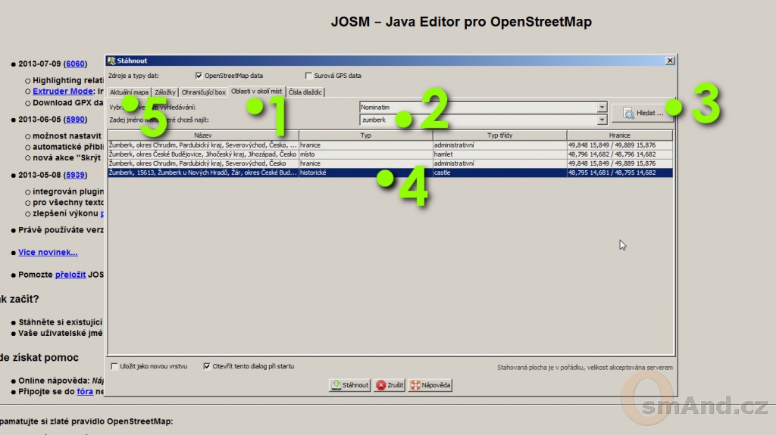This screenshot has height=435, width=776.
Task: Switch to Čísla dlaždic tab
Action: (x=305, y=92)
